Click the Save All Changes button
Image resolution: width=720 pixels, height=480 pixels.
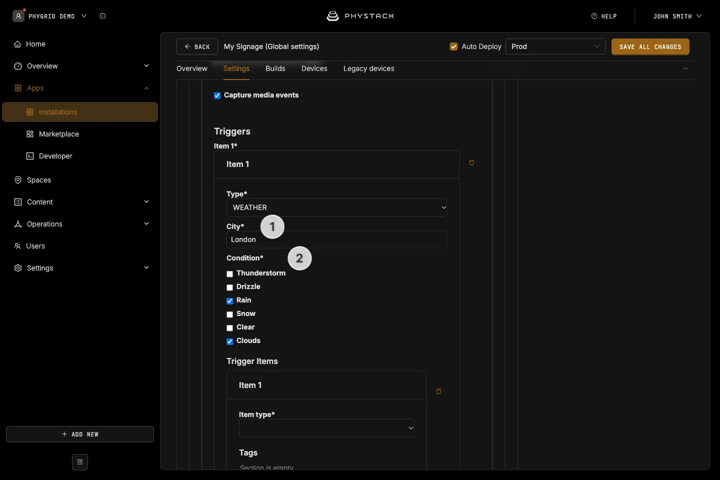tap(650, 46)
